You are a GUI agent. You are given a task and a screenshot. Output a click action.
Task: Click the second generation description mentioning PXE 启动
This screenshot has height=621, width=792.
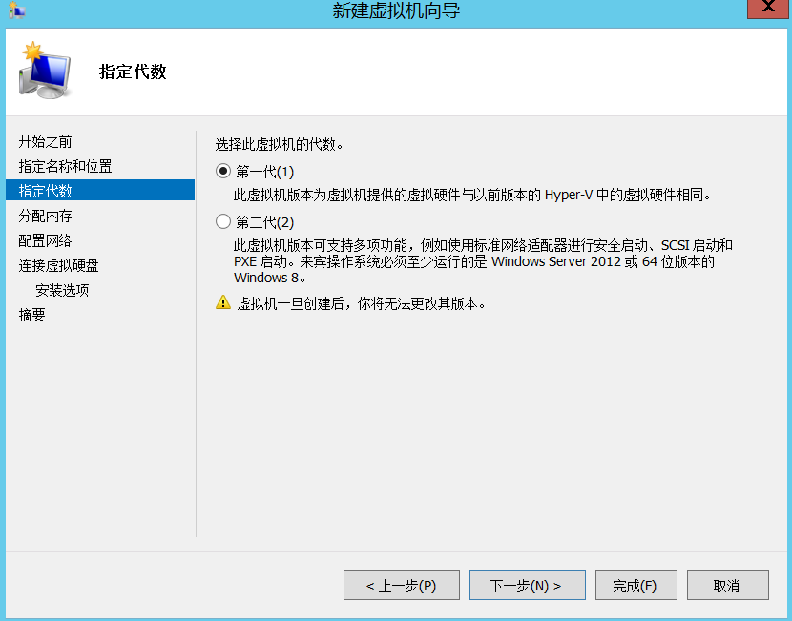(x=483, y=261)
